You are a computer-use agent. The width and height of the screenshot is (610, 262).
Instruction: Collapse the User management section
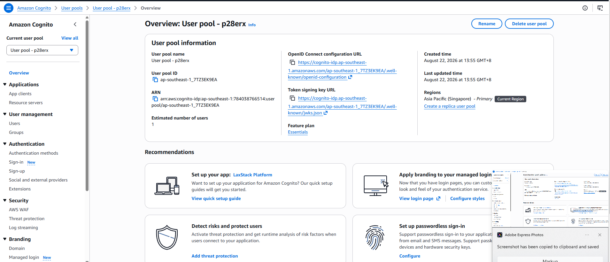(x=5, y=114)
